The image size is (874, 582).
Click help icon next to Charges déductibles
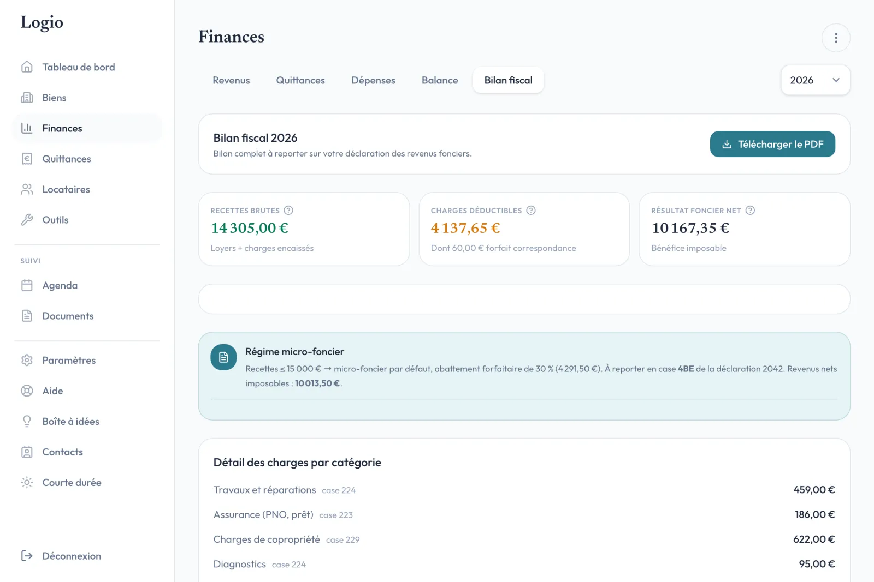click(531, 210)
